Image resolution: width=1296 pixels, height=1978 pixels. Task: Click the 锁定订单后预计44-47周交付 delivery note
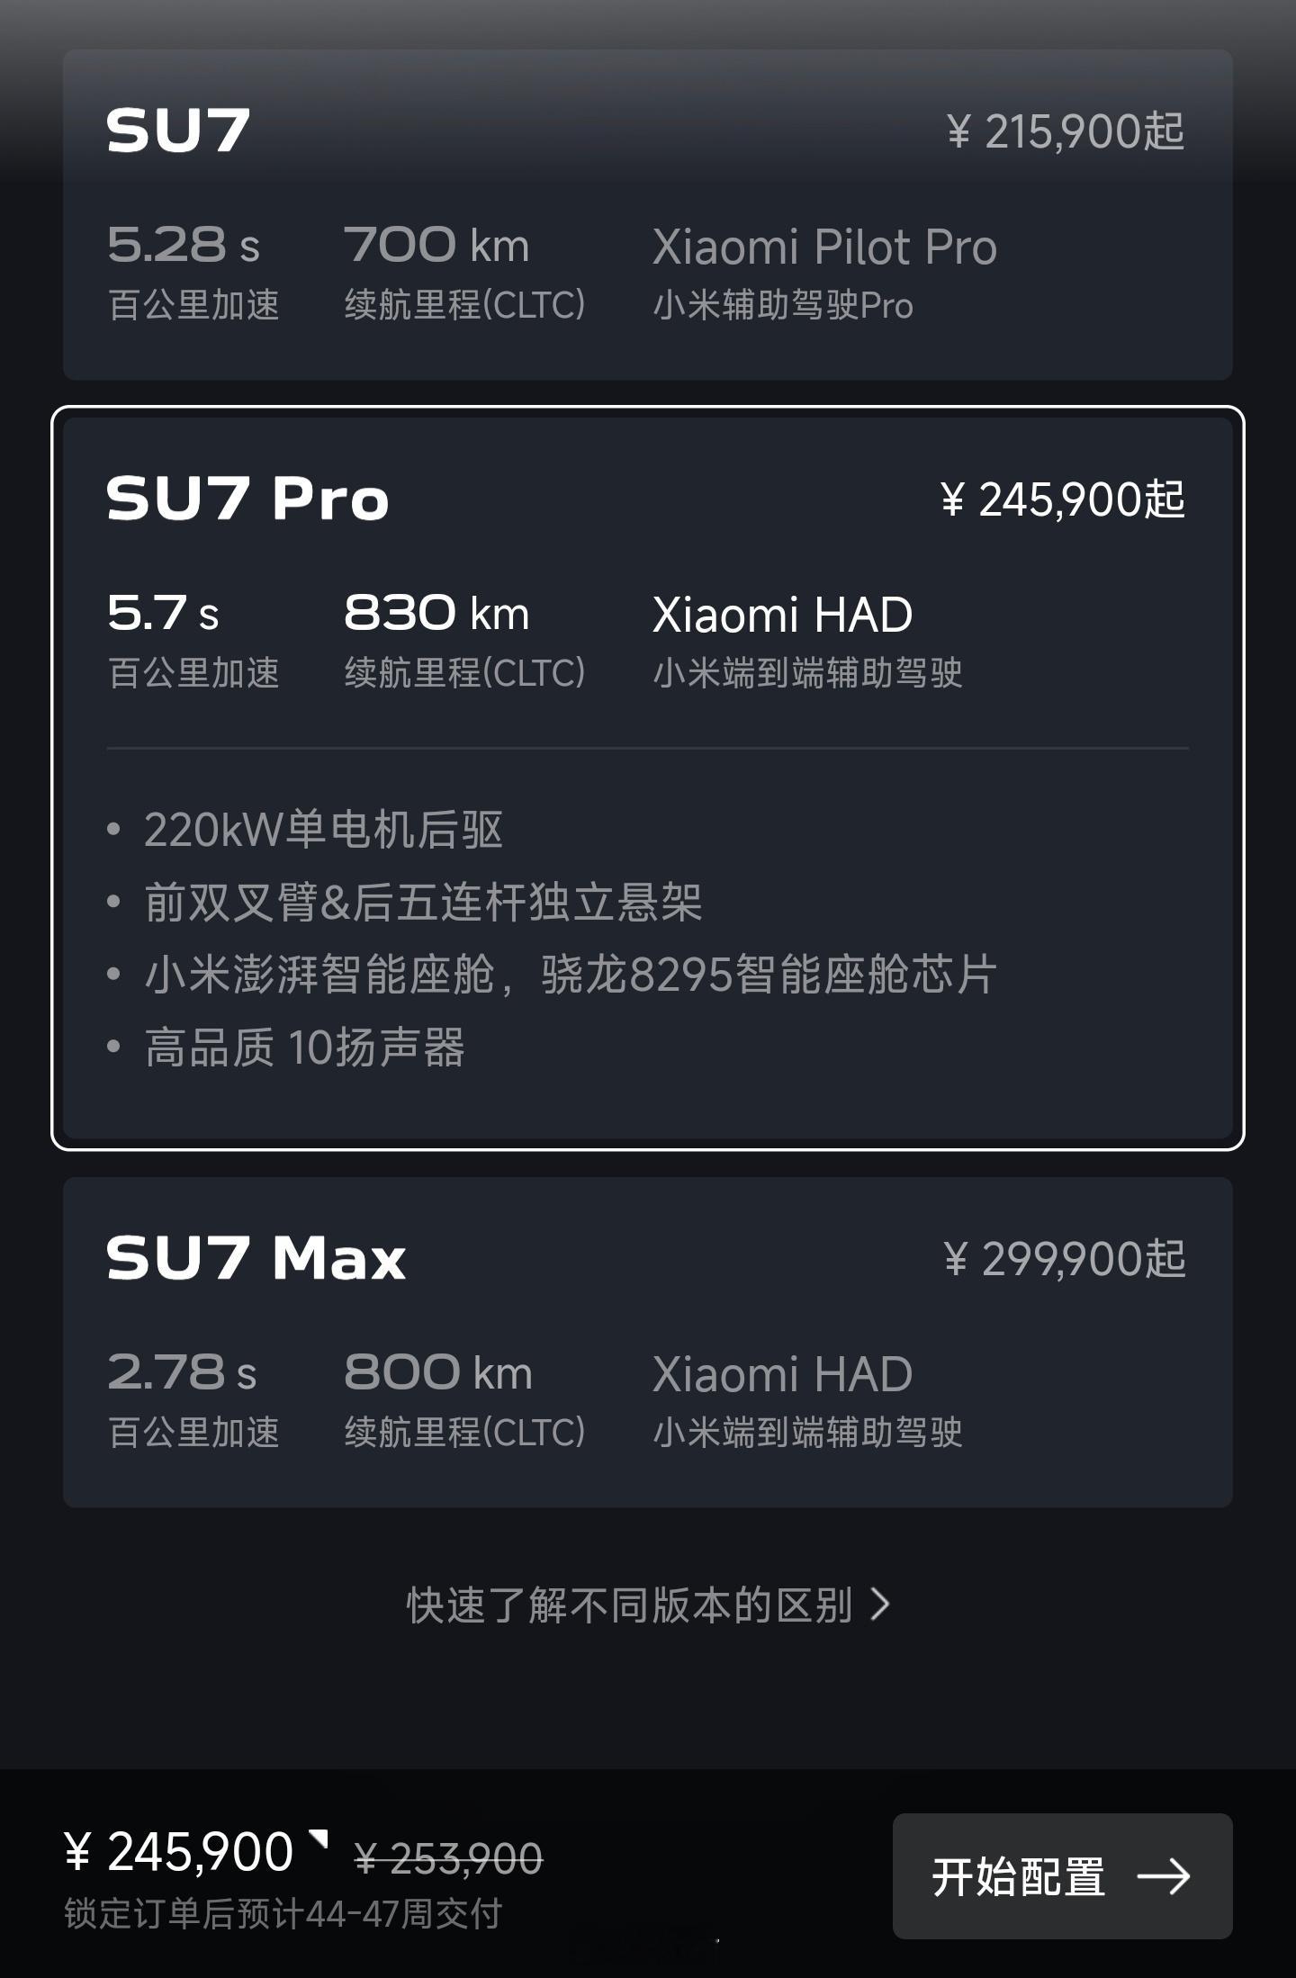(283, 1913)
